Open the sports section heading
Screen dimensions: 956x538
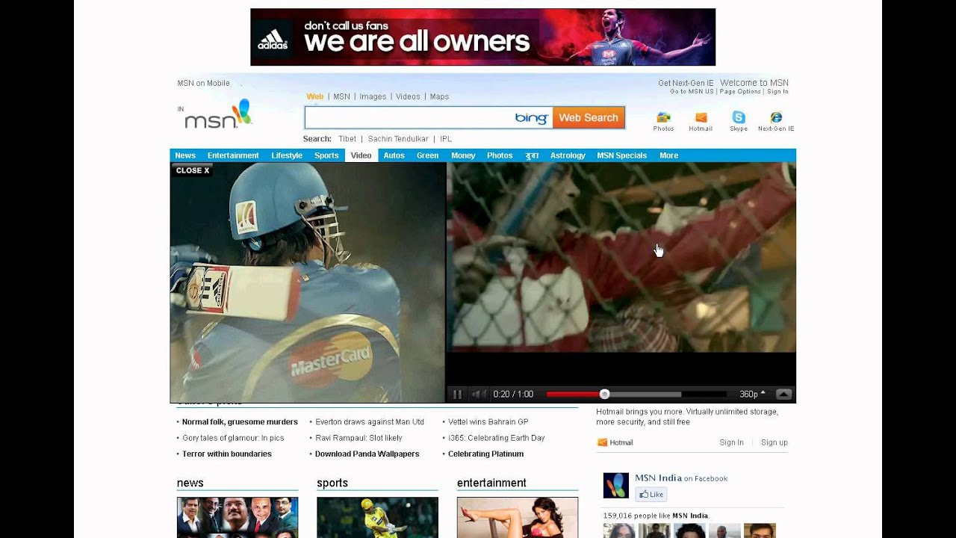(x=332, y=483)
